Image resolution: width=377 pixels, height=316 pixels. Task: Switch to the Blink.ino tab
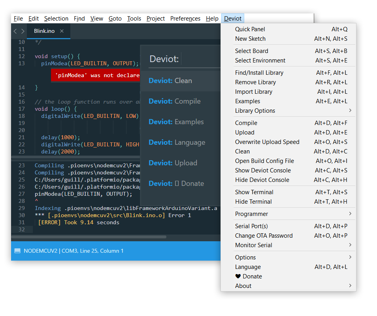pyautogui.click(x=44, y=31)
